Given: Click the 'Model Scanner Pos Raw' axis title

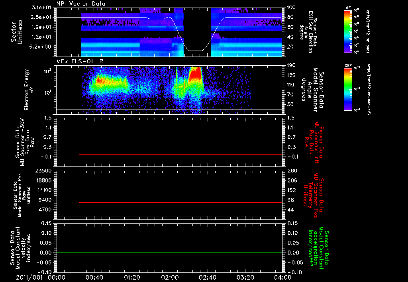Looking at the screenshot, I should [22, 195].
